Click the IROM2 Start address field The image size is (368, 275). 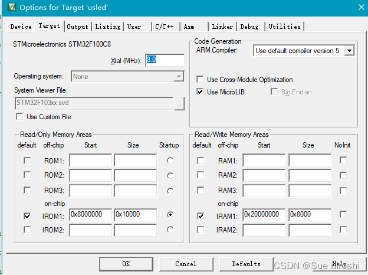pyautogui.click(x=91, y=230)
